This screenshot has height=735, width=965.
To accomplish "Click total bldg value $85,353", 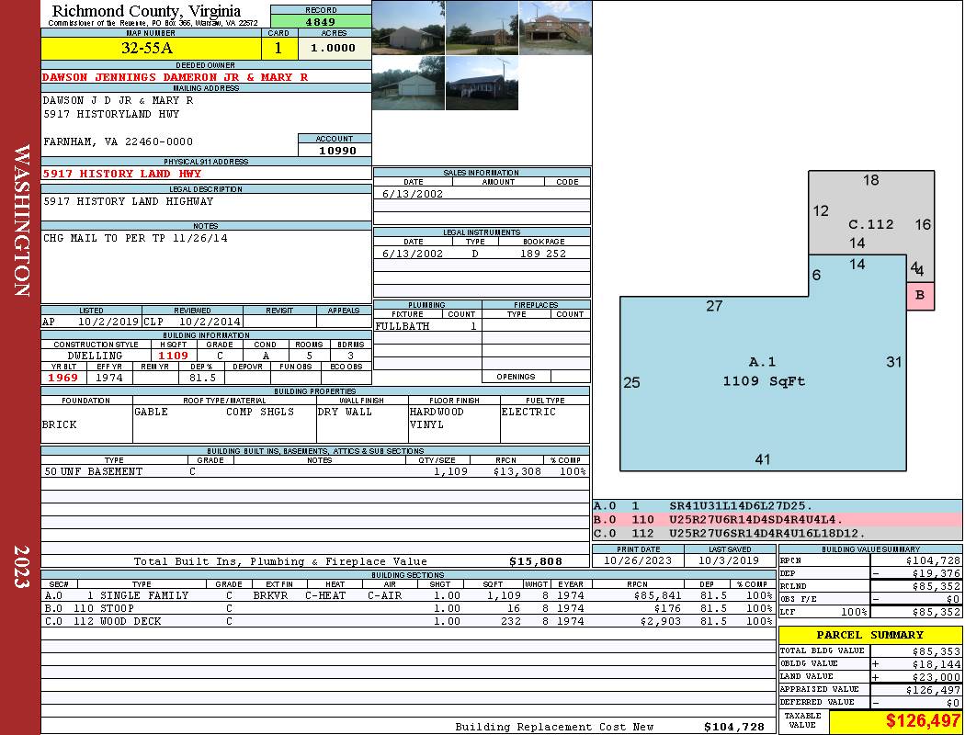I will point(937,650).
